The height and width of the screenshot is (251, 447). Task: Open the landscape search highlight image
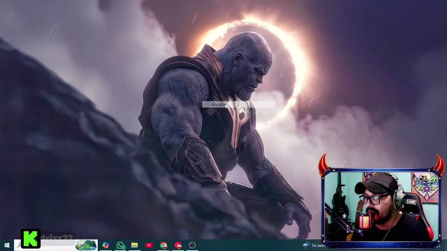pyautogui.click(x=86, y=245)
